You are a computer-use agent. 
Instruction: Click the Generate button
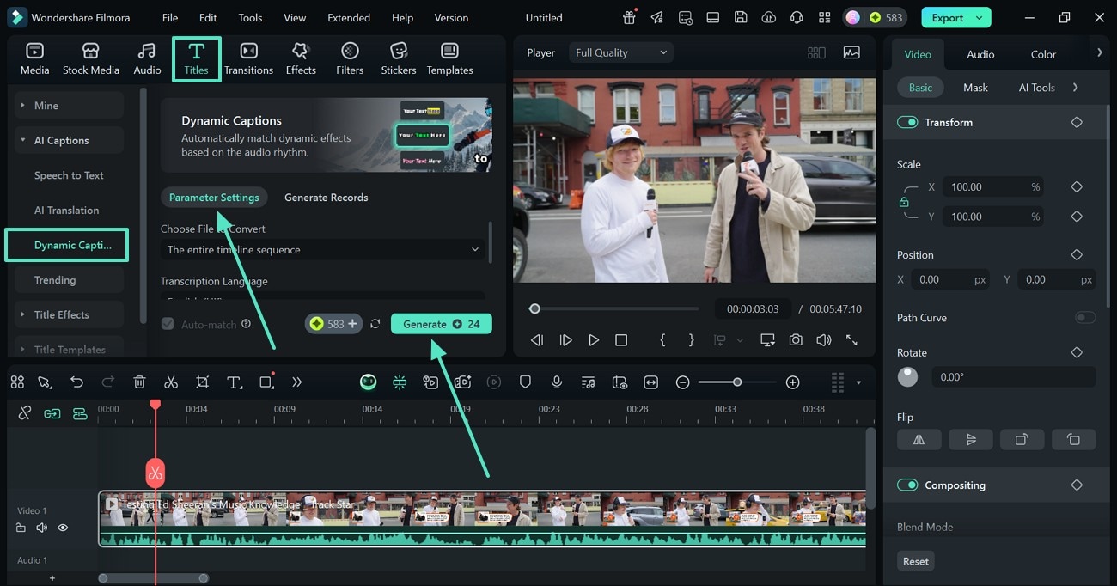(441, 324)
